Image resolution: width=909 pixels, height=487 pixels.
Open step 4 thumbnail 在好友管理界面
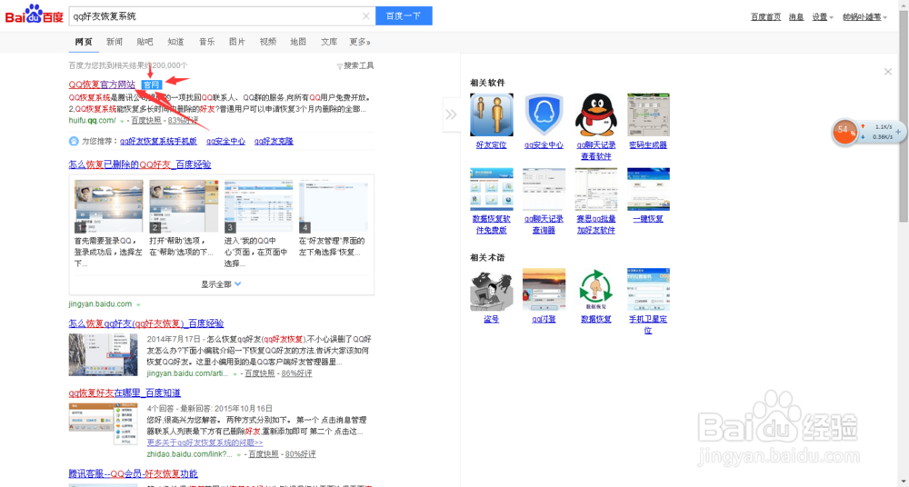[x=334, y=206]
